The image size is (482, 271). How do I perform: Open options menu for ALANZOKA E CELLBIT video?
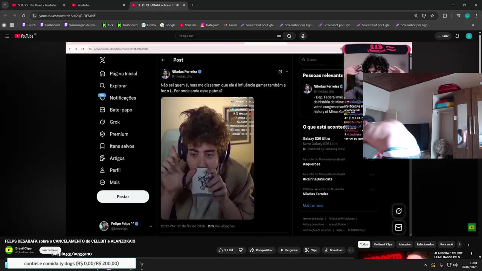point(471,254)
